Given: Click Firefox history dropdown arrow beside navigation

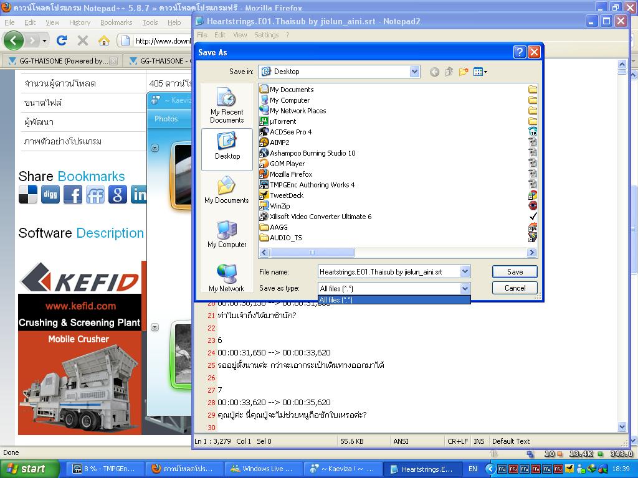Looking at the screenshot, I should click(x=44, y=40).
